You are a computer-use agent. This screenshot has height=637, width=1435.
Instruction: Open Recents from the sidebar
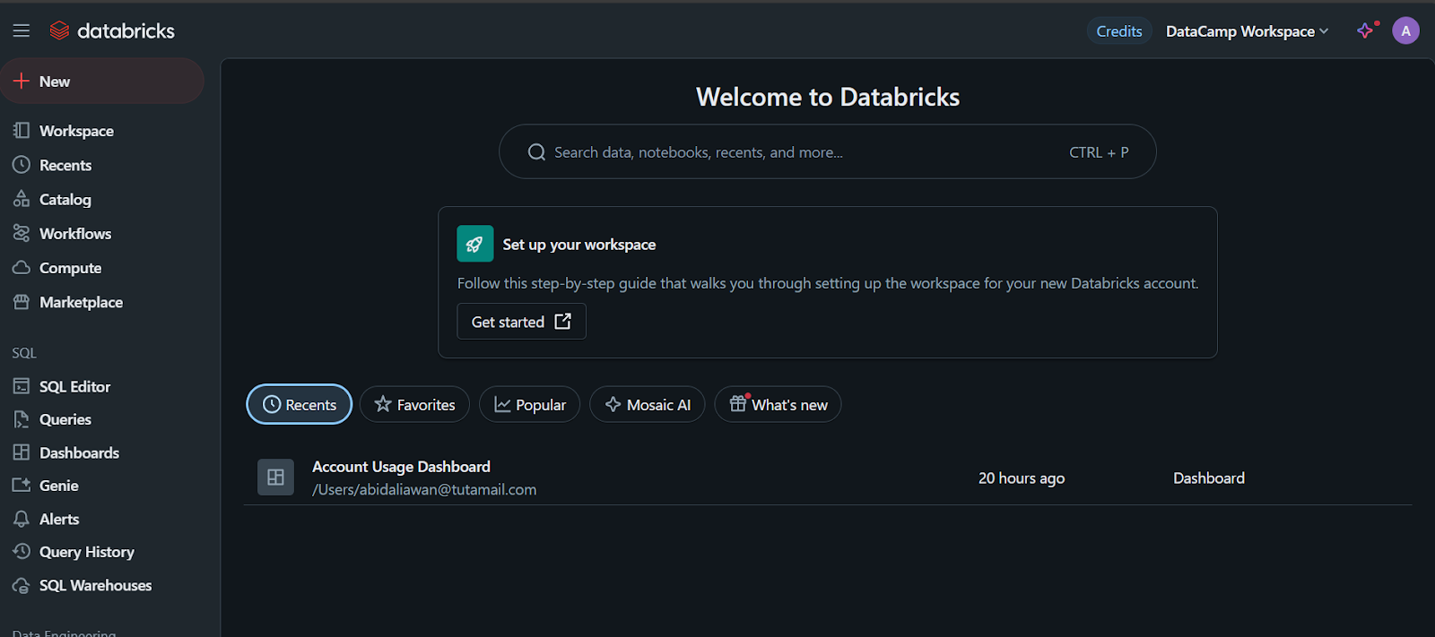click(65, 165)
